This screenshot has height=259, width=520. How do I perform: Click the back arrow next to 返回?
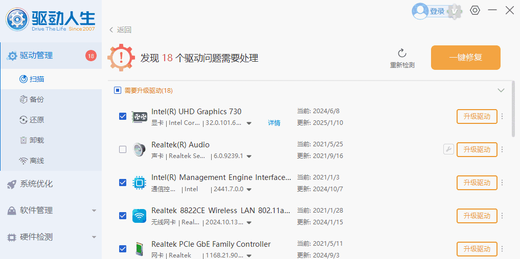click(x=111, y=30)
